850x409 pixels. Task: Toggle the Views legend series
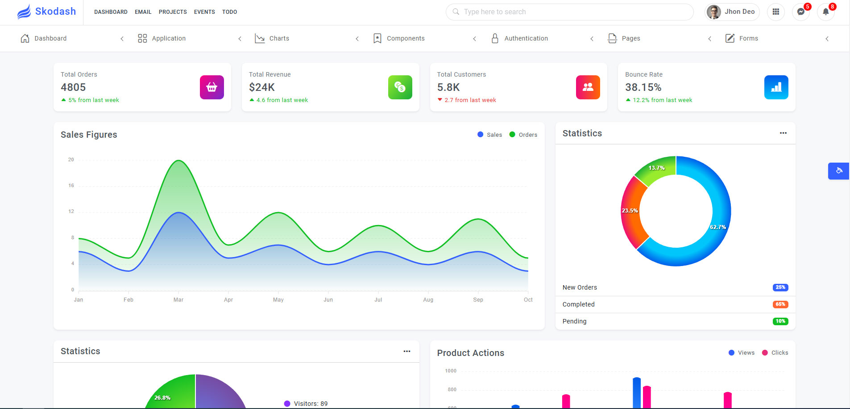point(742,352)
